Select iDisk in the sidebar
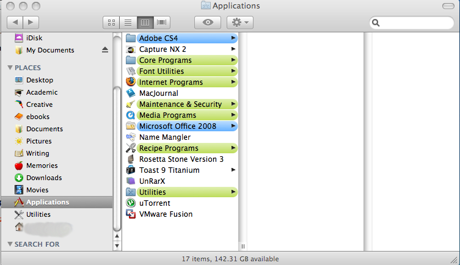Screen dimensions: 460x265 pyautogui.click(x=57, y=38)
